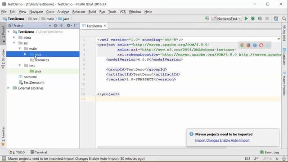Collapse the test folder

20,66
